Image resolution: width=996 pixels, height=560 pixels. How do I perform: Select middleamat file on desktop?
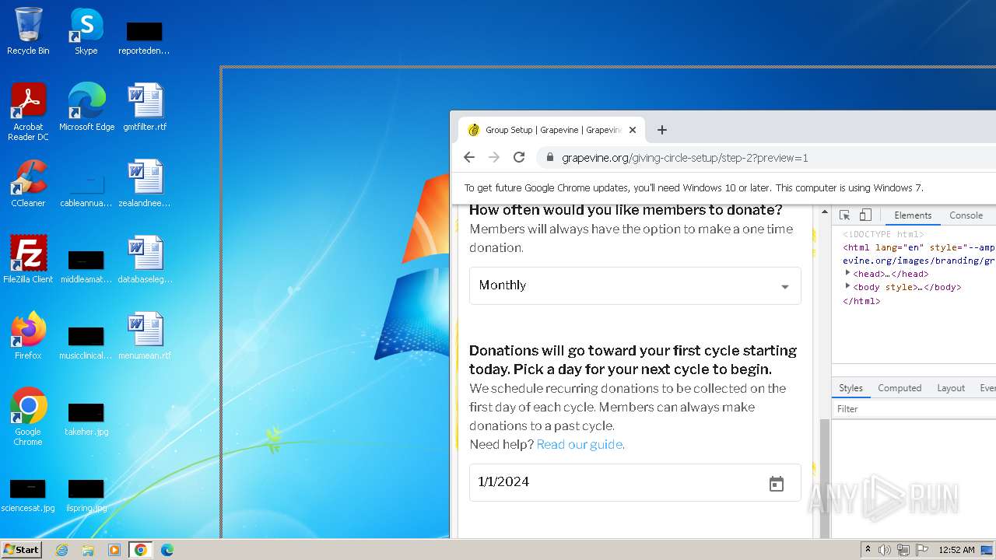coord(86,268)
